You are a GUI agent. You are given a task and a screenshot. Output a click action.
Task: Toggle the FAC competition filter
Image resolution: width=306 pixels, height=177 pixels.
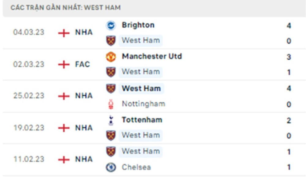82,65
